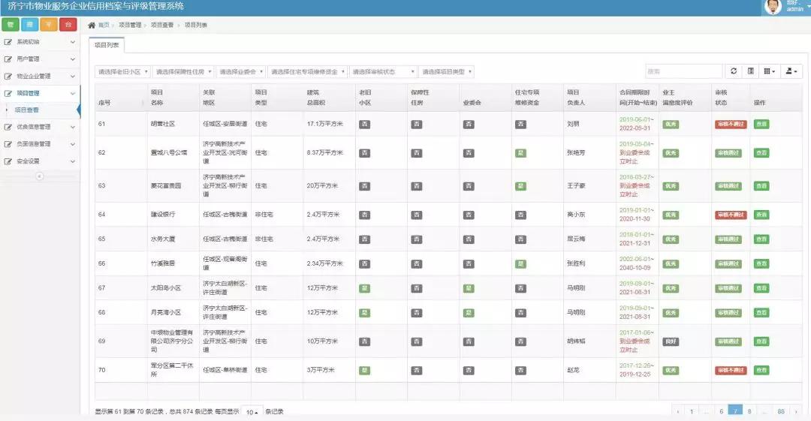Click the orange shortcut button above sidebar

pyautogui.click(x=49, y=24)
